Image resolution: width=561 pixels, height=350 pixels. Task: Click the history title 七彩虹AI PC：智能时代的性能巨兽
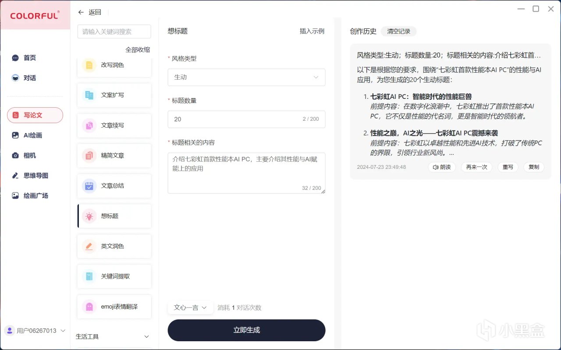pyautogui.click(x=421, y=97)
